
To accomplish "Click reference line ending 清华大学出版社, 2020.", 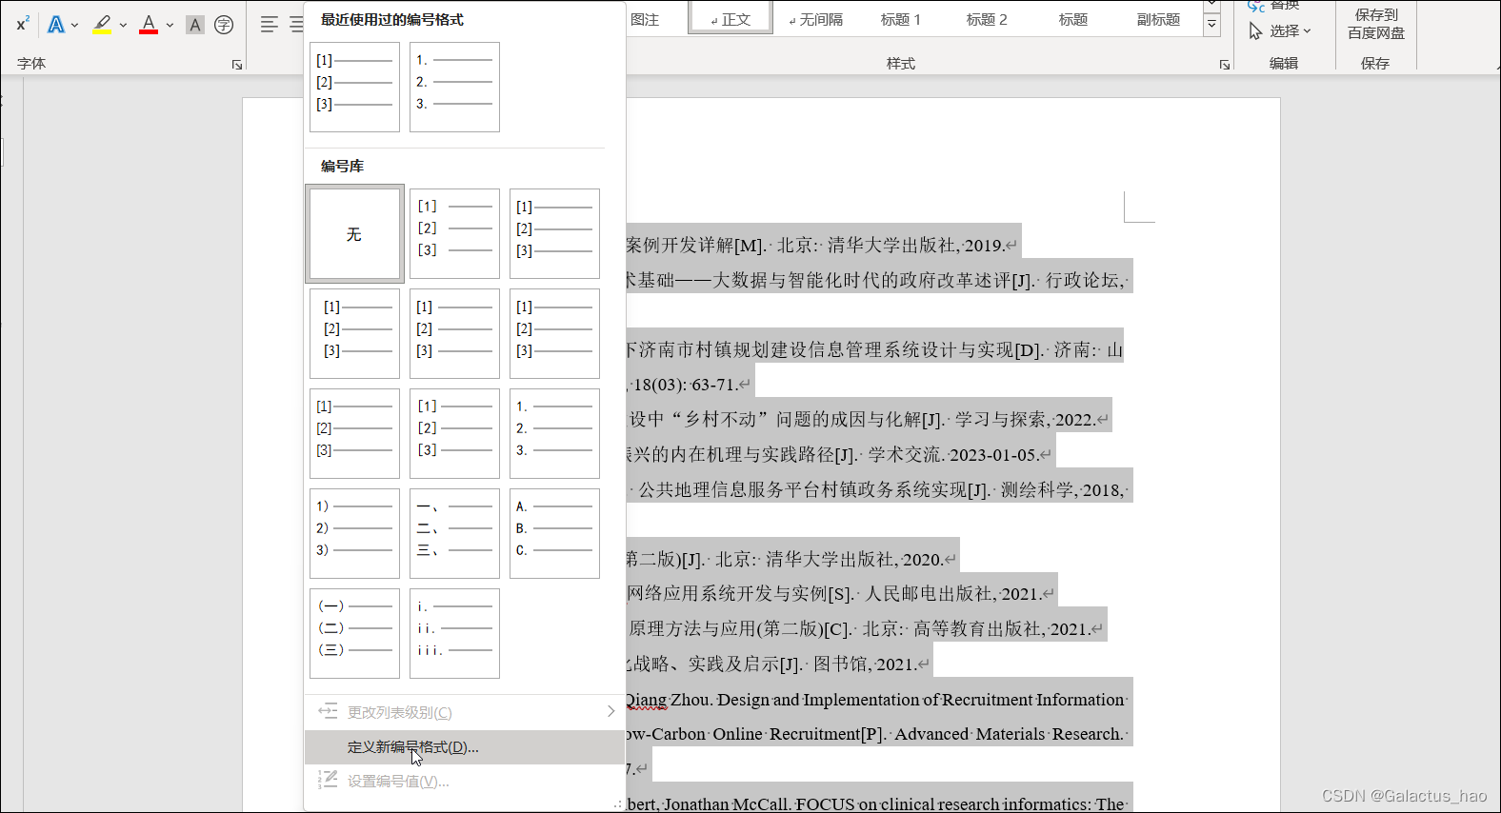I will tap(790, 560).
